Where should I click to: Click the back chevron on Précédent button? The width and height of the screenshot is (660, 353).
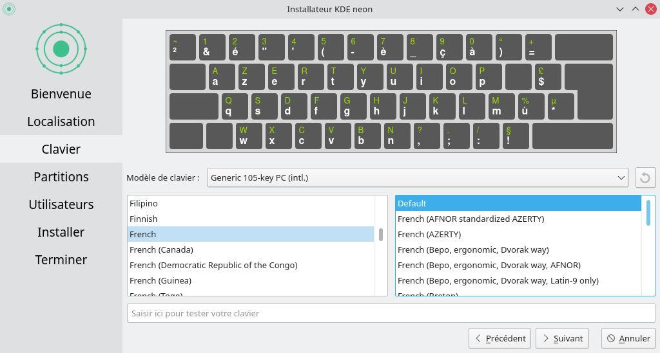[x=478, y=338]
